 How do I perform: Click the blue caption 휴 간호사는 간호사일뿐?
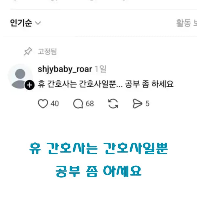point(98,148)
